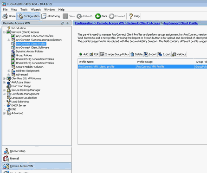
Task: Open the View menu
Action: coord(14,10)
